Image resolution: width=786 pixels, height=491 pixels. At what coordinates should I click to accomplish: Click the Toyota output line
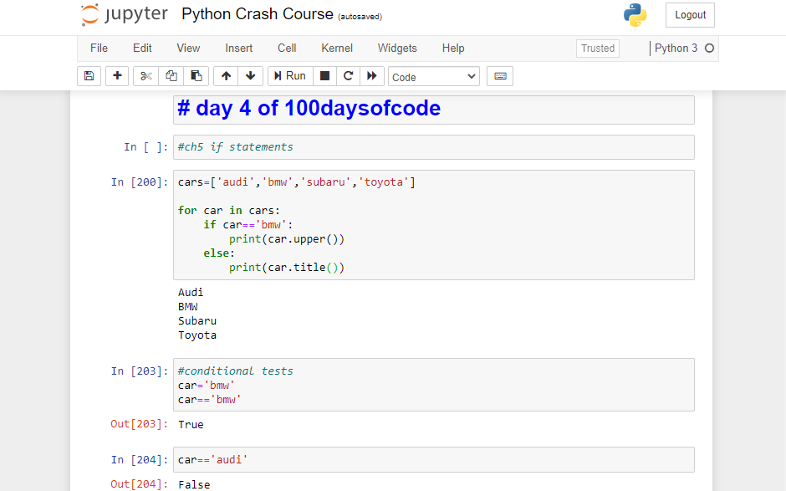197,335
